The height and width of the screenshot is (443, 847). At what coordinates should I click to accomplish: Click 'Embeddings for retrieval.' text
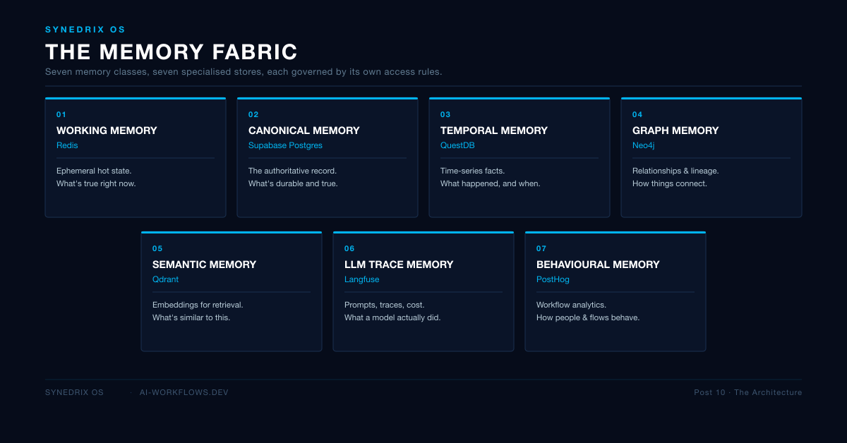198,305
